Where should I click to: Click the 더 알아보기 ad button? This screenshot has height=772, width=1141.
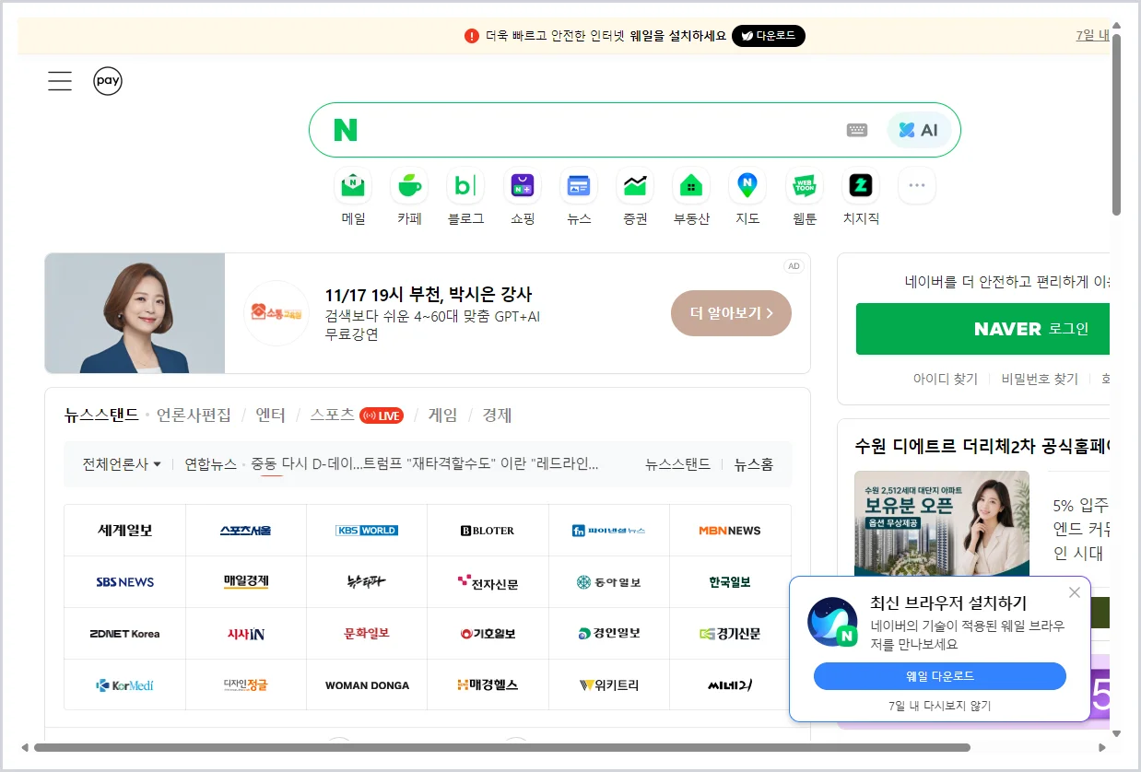731,313
